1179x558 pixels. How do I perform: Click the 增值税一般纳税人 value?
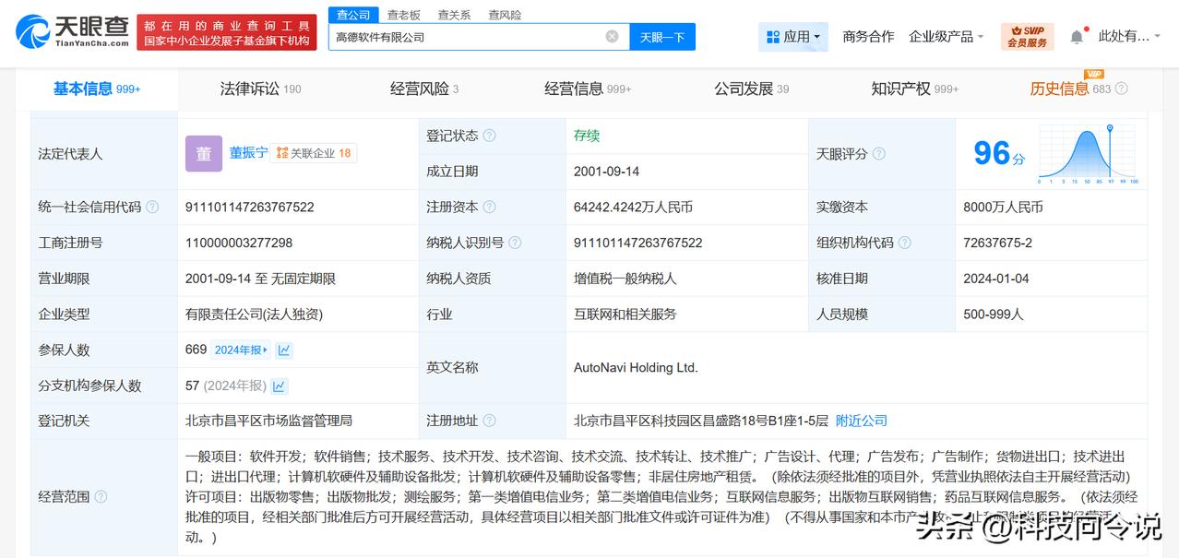pyautogui.click(x=625, y=279)
